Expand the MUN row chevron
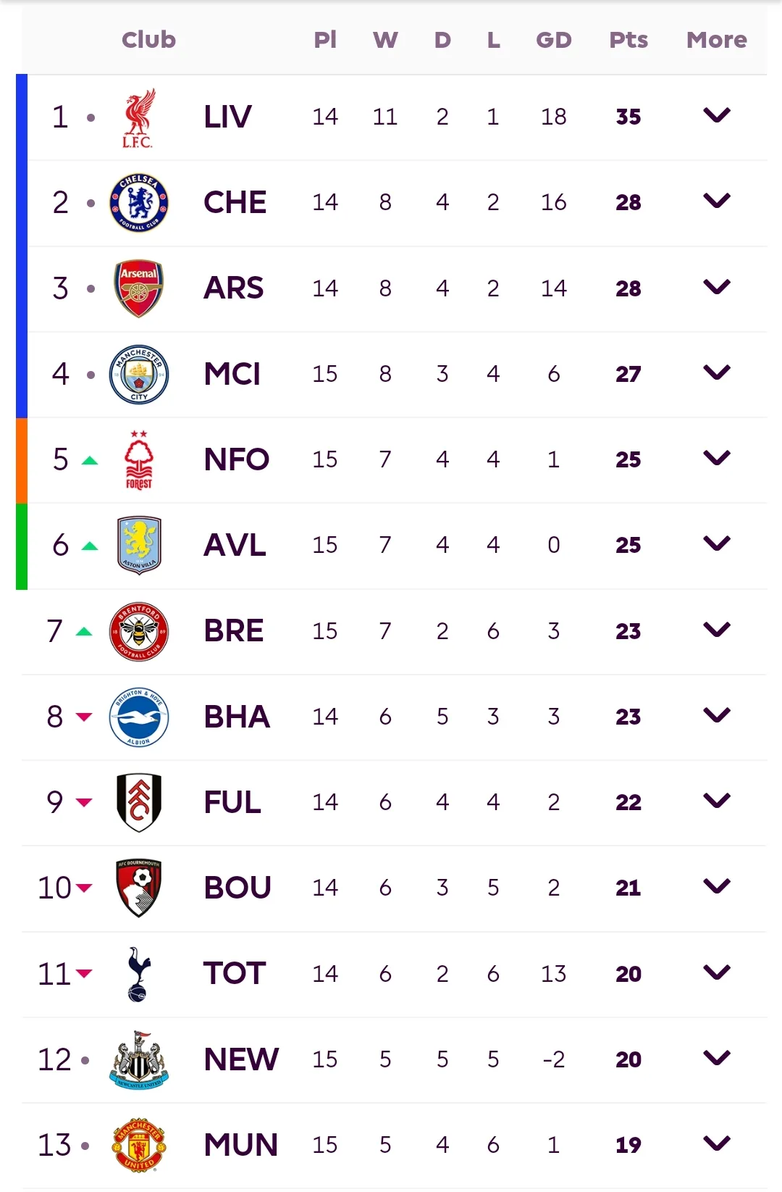Viewport: 782px width, 1192px height. 717,1143
